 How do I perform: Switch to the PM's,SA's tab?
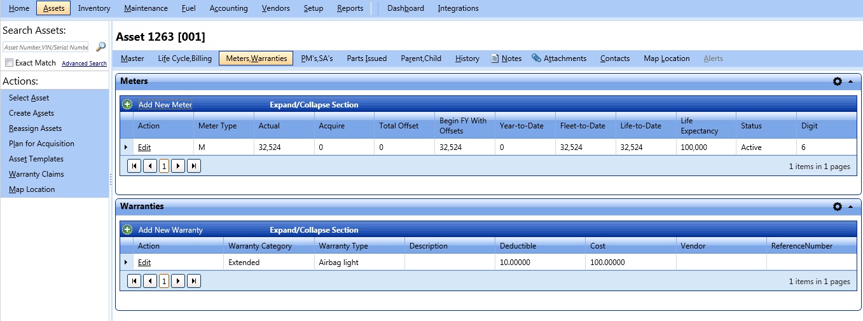point(317,58)
